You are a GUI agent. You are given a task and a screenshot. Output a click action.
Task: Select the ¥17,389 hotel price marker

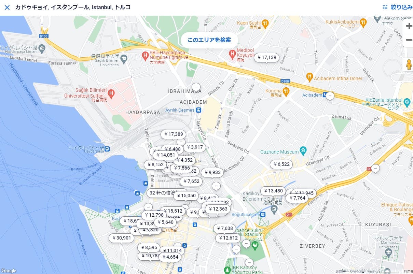[174, 134]
